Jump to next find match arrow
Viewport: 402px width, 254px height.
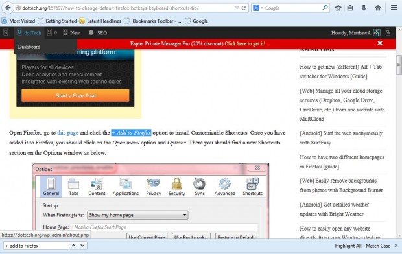coord(82,246)
